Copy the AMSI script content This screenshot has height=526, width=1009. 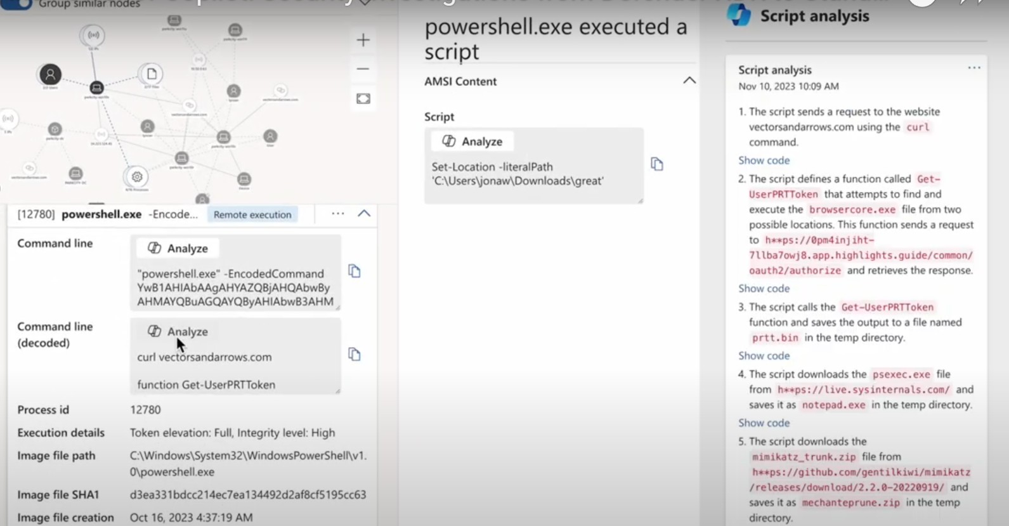pos(657,164)
